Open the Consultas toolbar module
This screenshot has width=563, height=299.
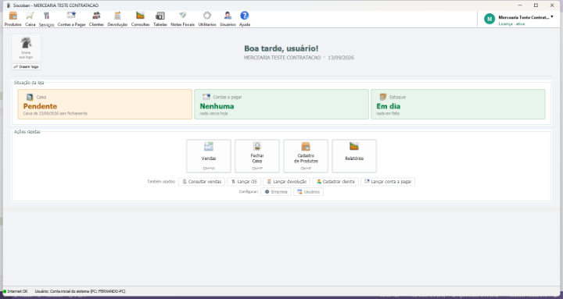(141, 19)
